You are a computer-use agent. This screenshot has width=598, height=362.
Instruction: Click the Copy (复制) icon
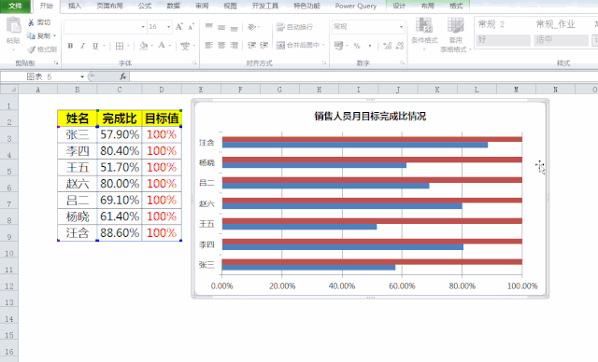(31, 35)
